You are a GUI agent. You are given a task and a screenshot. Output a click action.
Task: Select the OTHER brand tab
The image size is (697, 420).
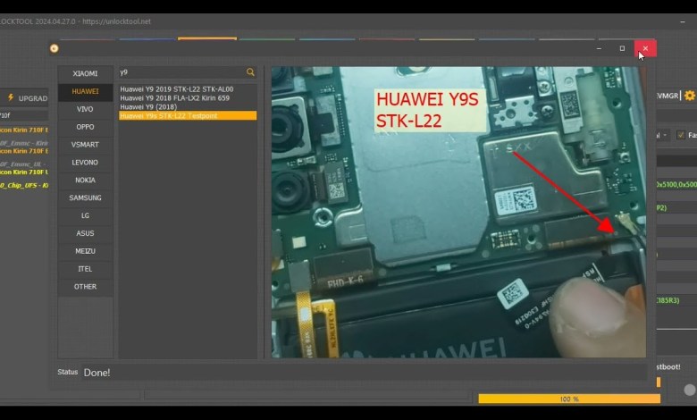85,287
